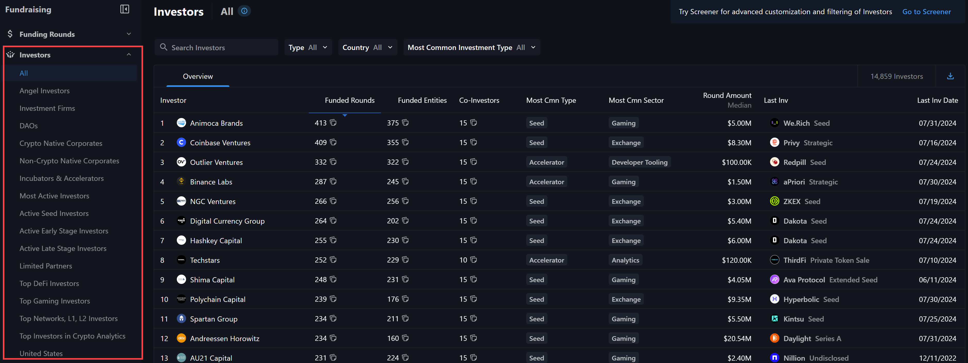Screen dimensions: 968x363
Task: Sort by Round Amount Median column
Action: pyautogui.click(x=727, y=100)
